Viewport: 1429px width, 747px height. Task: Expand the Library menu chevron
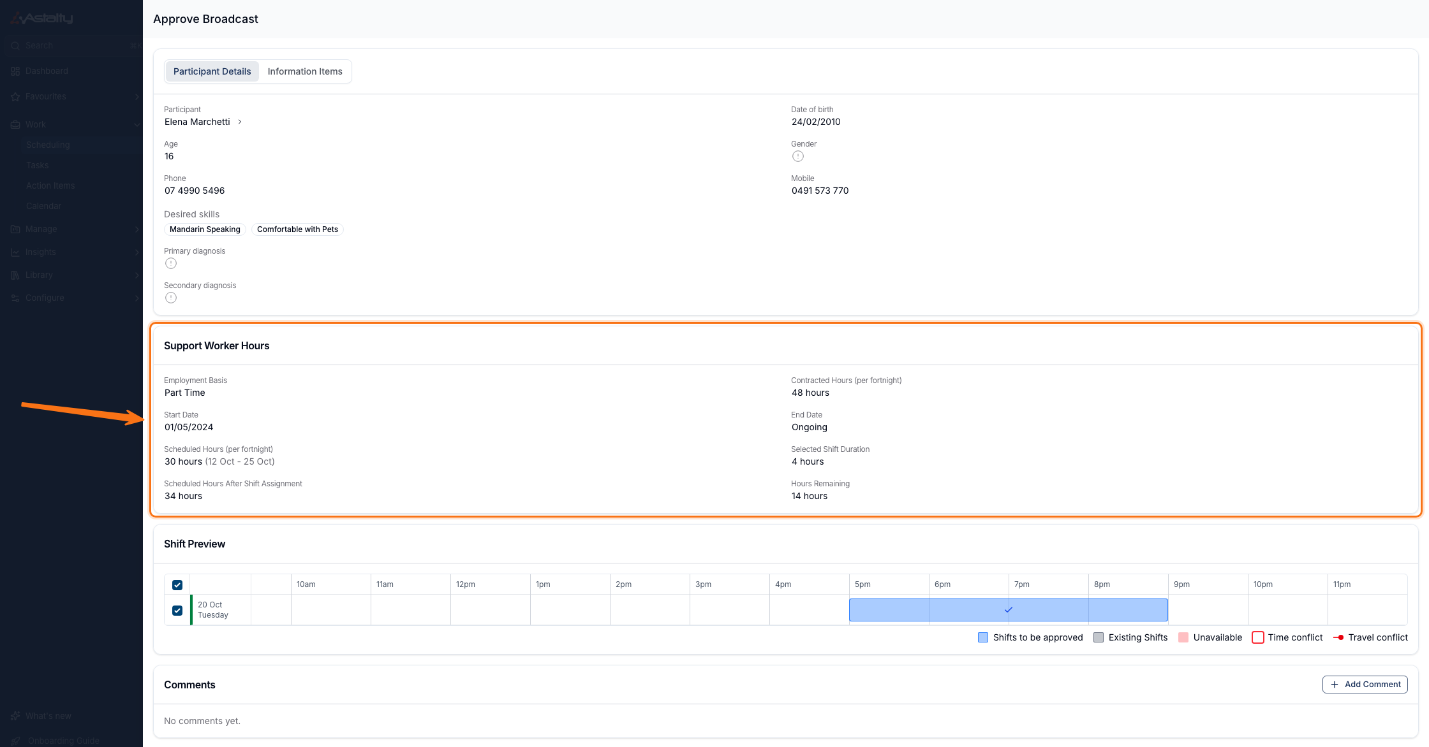(x=137, y=275)
